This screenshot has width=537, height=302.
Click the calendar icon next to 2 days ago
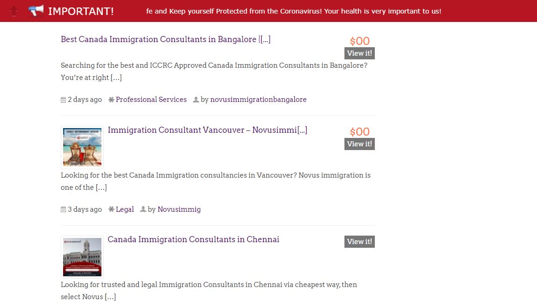tap(64, 100)
